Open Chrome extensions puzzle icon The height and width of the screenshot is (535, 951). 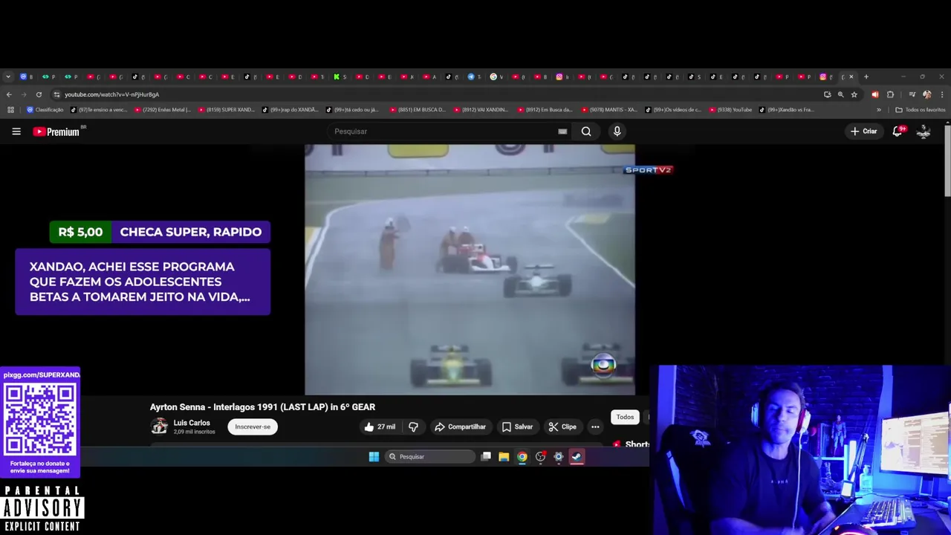click(890, 94)
